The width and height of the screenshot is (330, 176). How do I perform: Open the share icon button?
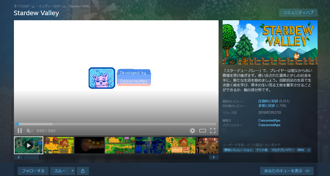(83, 171)
